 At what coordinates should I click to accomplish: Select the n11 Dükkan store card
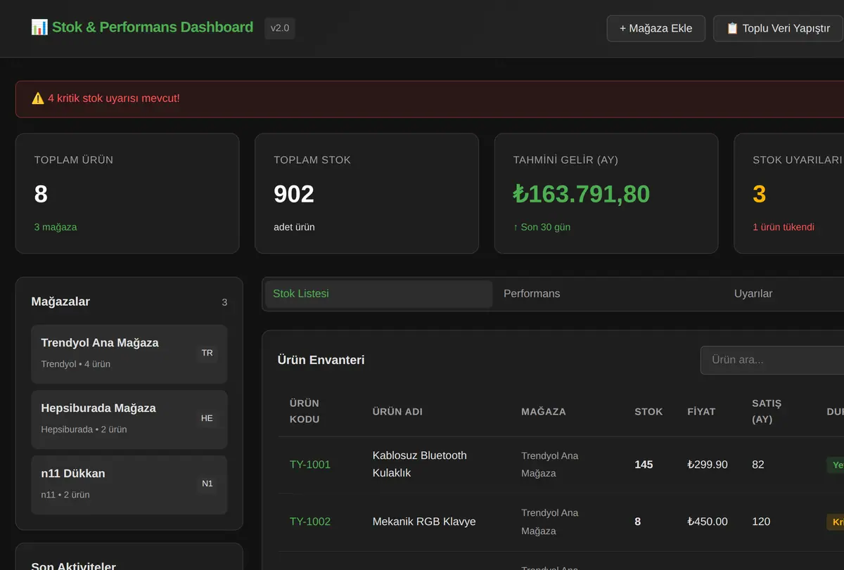pos(129,485)
